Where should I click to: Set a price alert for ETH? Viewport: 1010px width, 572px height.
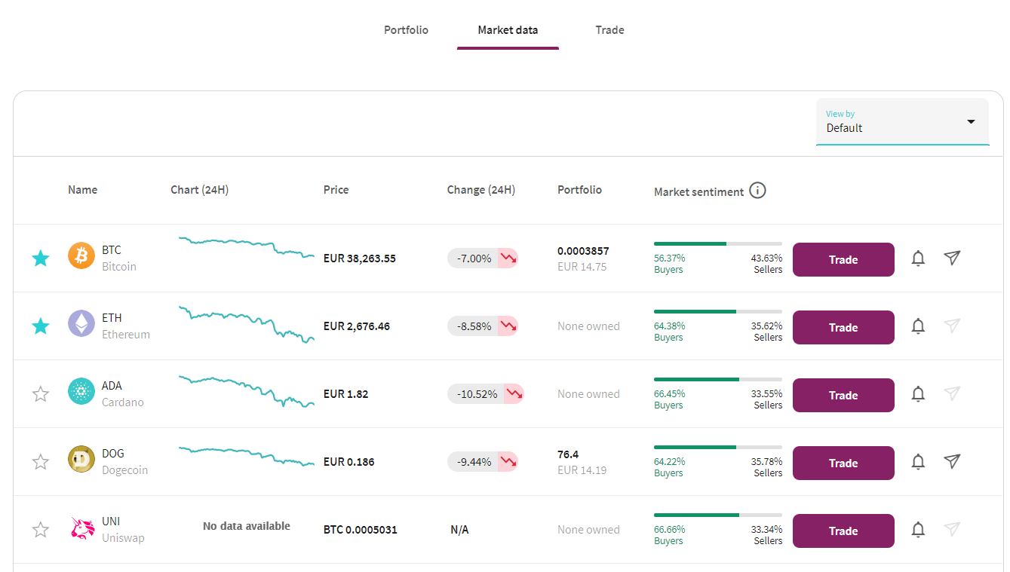[918, 326]
